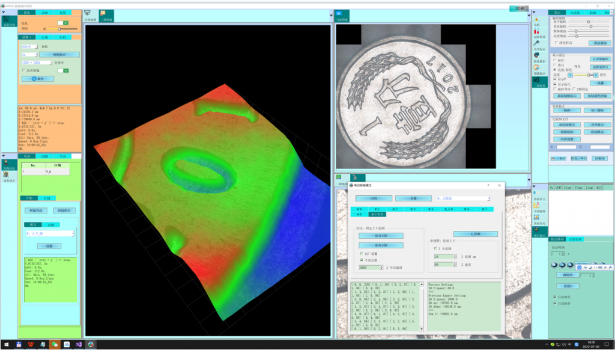Click the set upper limit button

pyautogui.click(x=381, y=236)
